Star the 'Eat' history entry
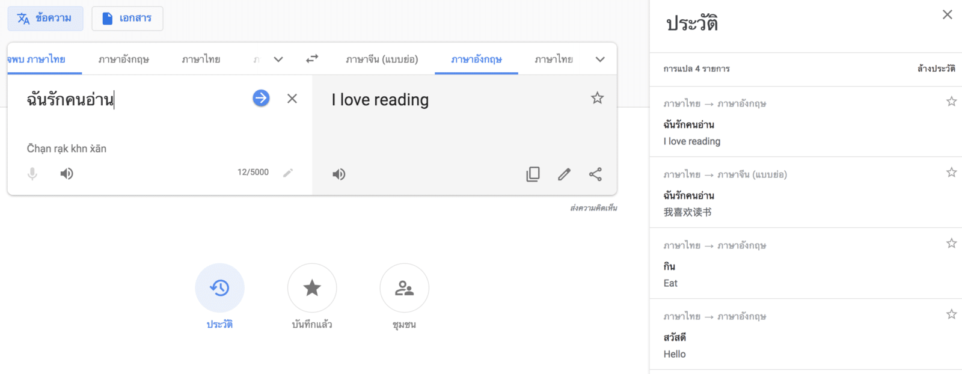 tap(951, 244)
